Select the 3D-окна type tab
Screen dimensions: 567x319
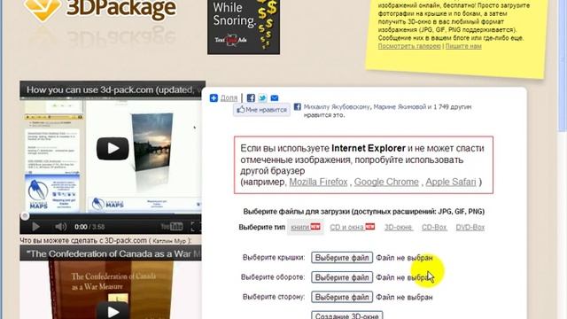point(398,228)
